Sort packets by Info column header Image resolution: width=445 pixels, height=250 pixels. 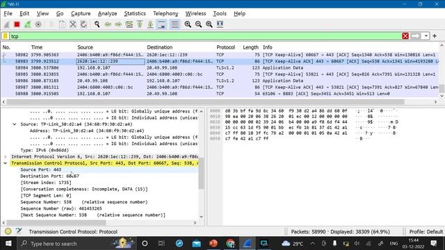pyautogui.click(x=267, y=47)
